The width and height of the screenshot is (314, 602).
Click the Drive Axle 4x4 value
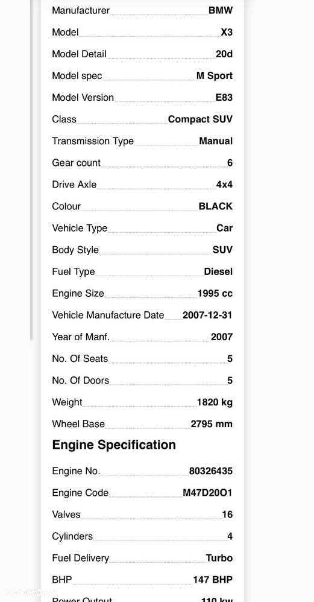click(224, 185)
